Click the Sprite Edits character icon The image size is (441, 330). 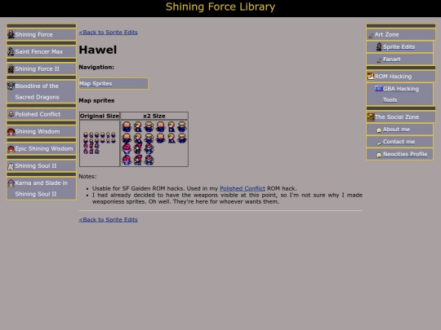click(379, 46)
